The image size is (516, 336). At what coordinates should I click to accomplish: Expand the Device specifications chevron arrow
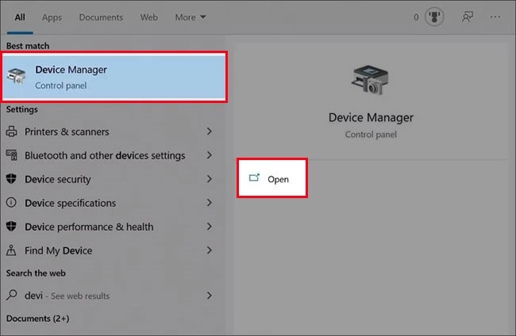pyautogui.click(x=209, y=203)
